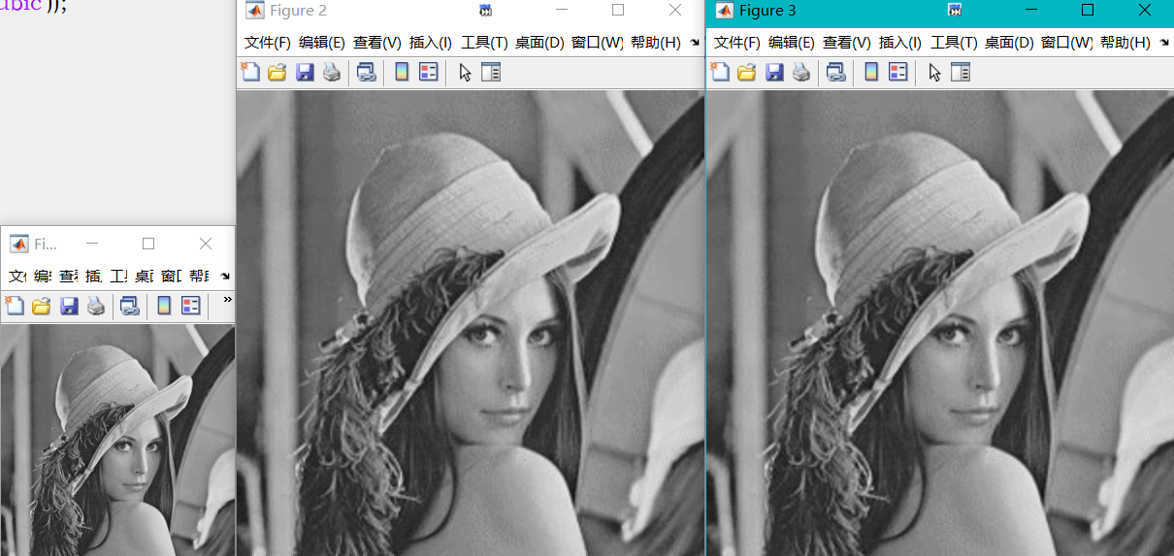The height and width of the screenshot is (556, 1174).
Task: Insert legend icon in small Figure 1 window
Action: (x=191, y=307)
